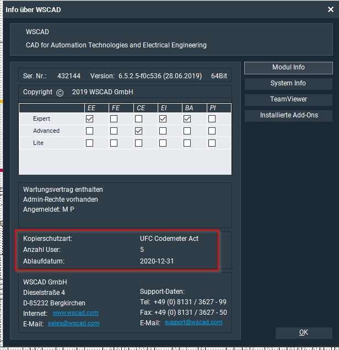Show Installierte Add-Ons

(x=288, y=115)
